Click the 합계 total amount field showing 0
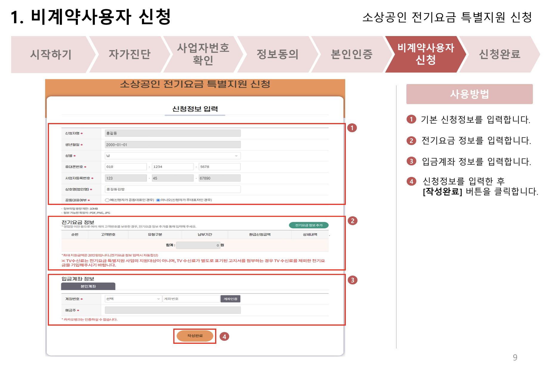The width and height of the screenshot is (546, 370). [x=198, y=245]
